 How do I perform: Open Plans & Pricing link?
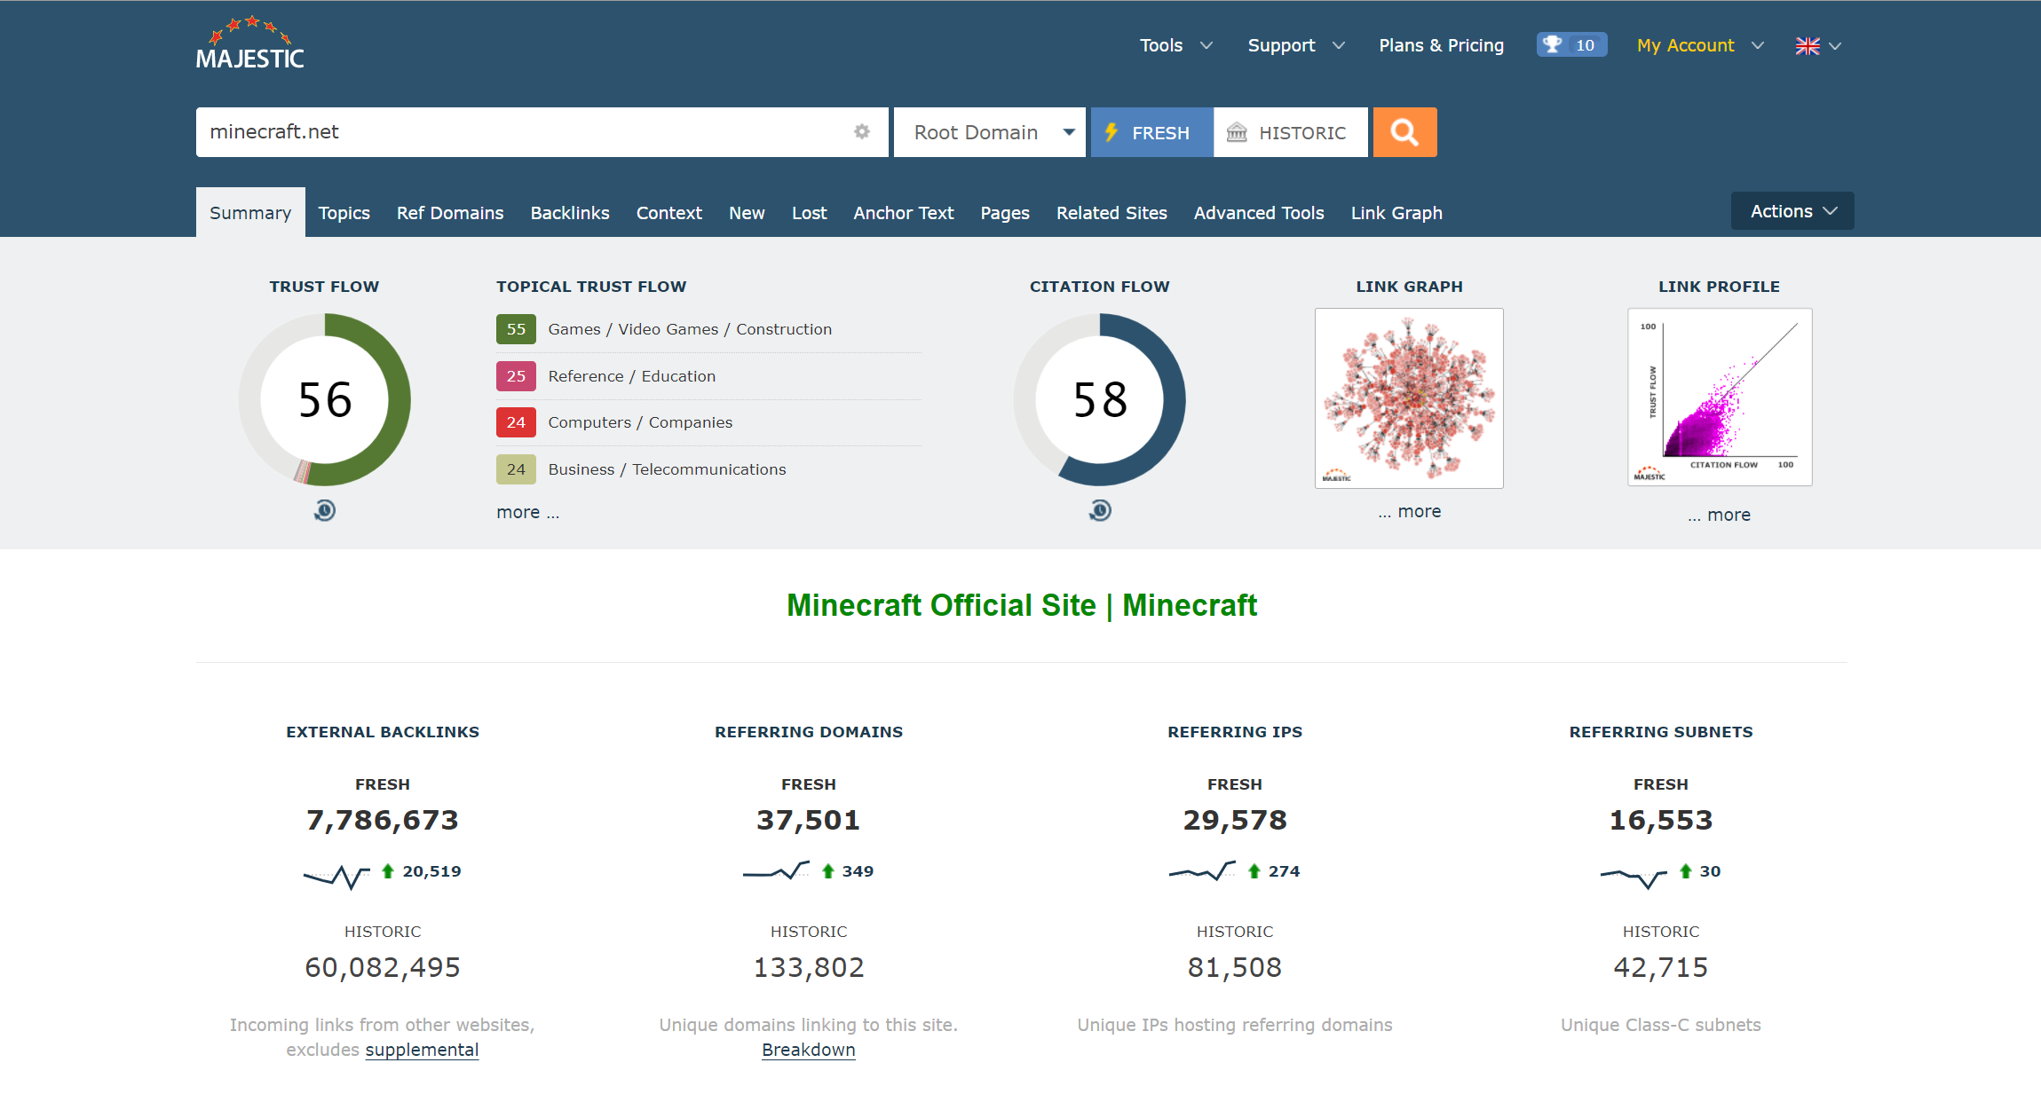[x=1442, y=45]
